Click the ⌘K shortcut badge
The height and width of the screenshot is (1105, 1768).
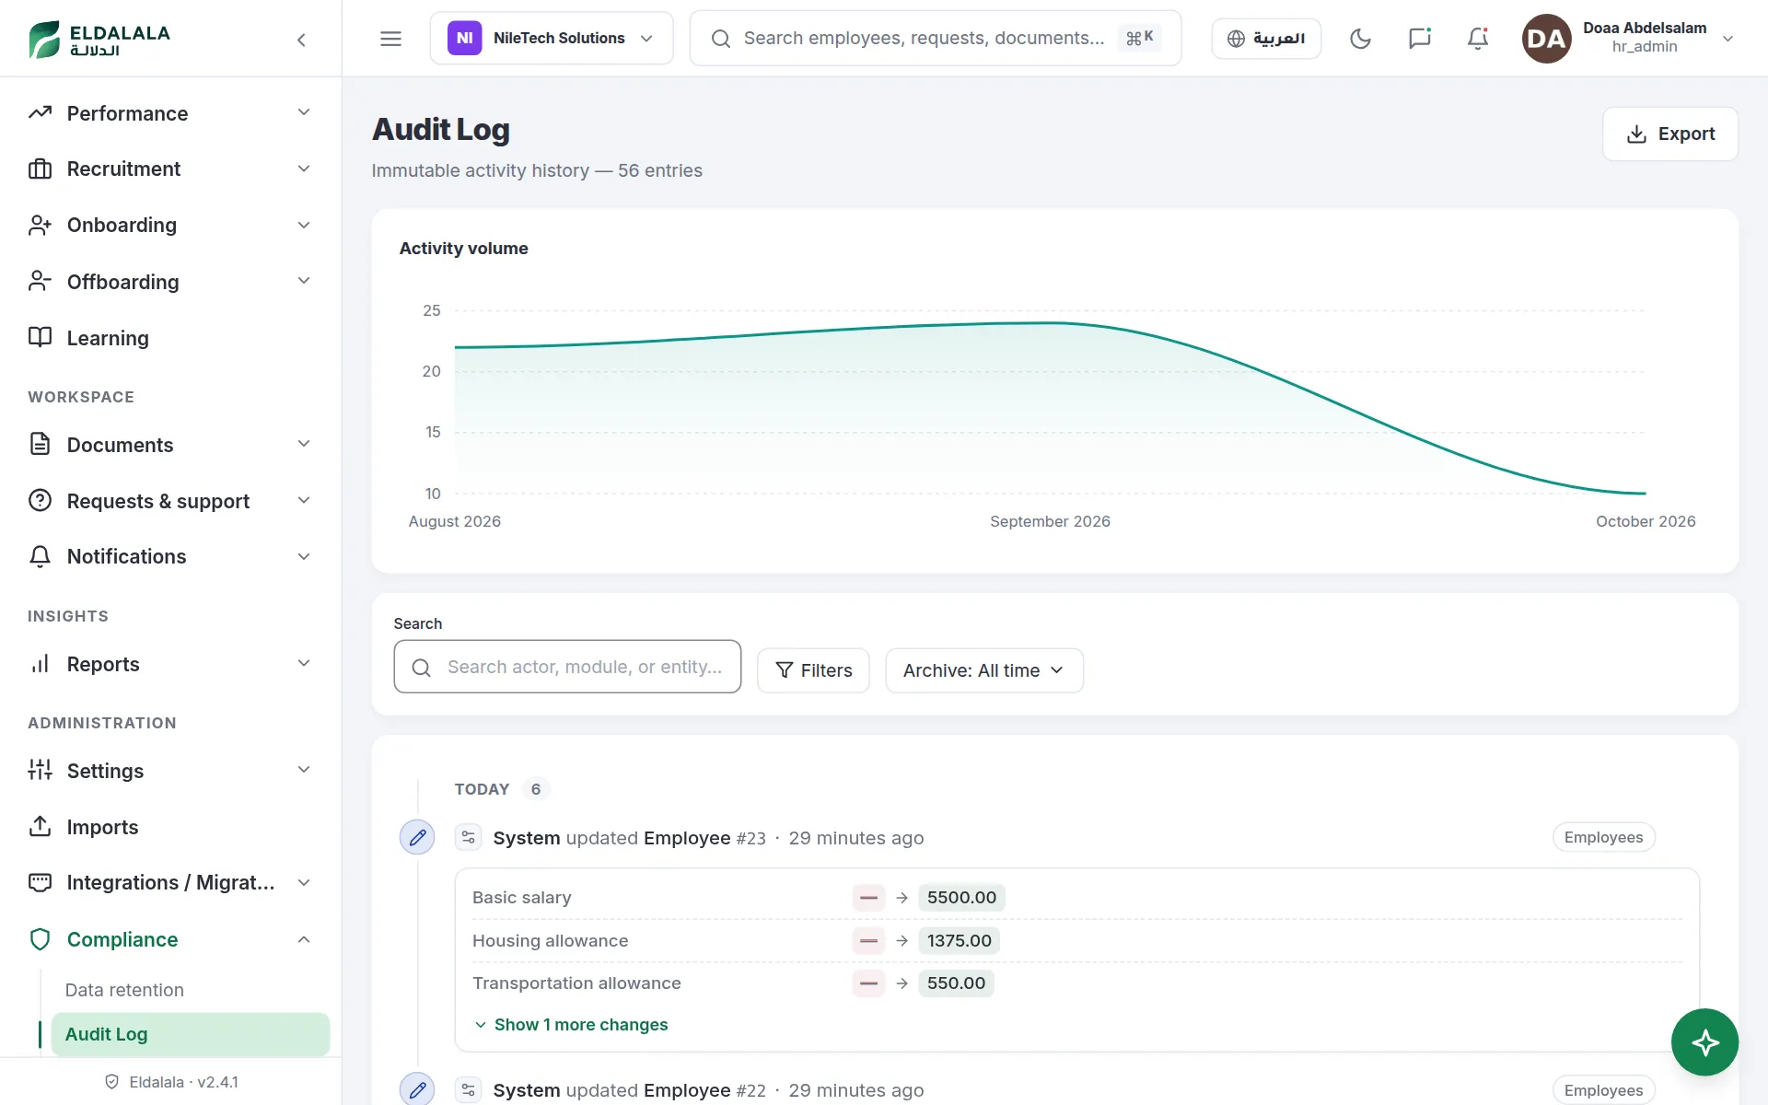tap(1139, 38)
